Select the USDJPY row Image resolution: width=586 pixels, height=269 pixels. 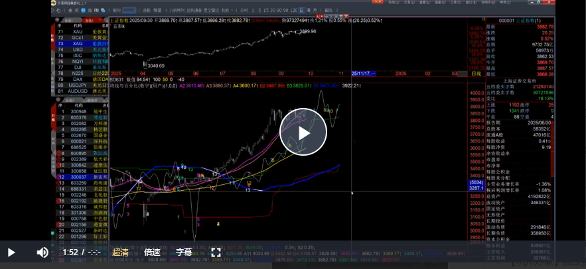click(82, 85)
